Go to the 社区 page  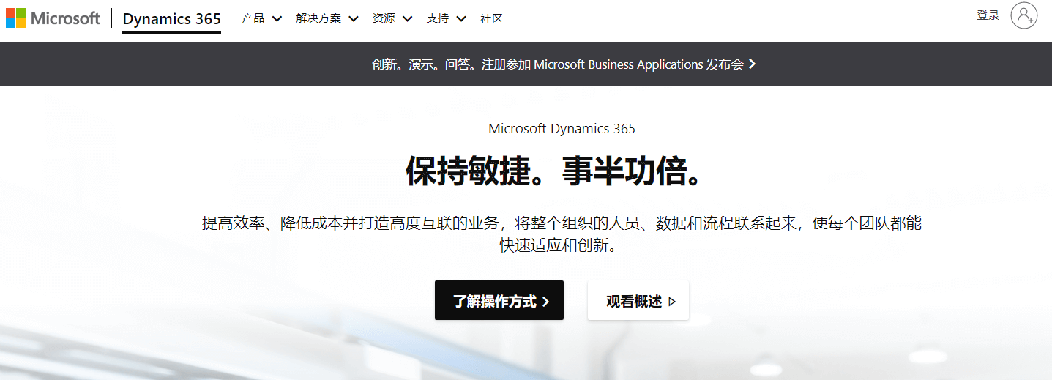pos(491,18)
